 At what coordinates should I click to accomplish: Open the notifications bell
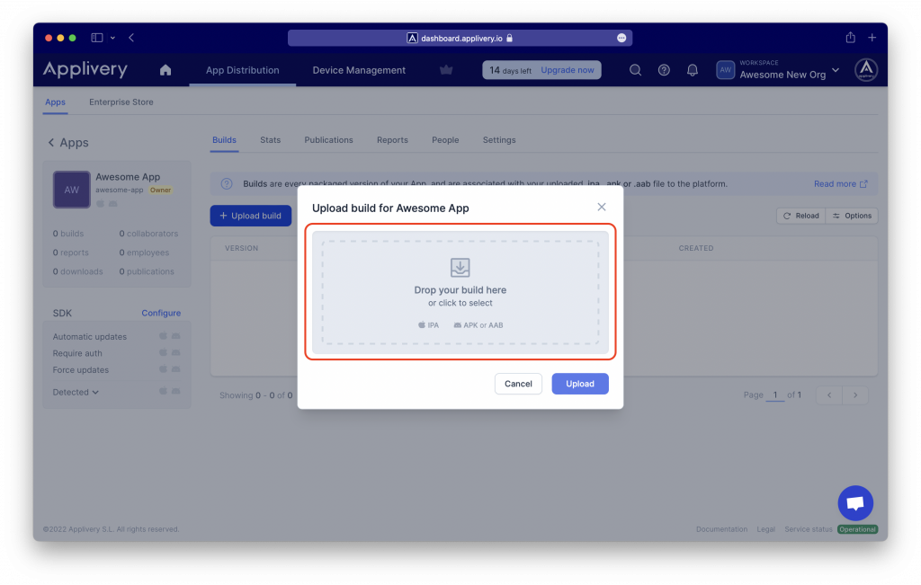[x=693, y=70]
